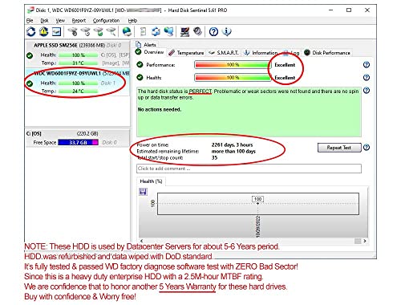Select the Health (%) graph tab
This screenshot has height=305, width=401.
151,181
